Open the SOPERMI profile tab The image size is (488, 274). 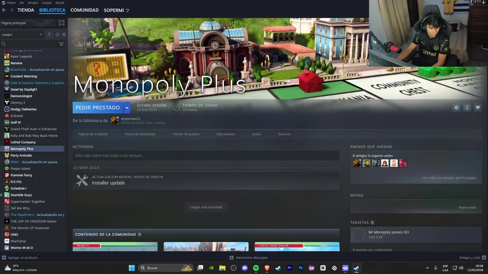click(x=117, y=10)
